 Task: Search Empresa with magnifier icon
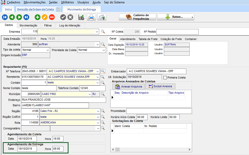(103, 32)
